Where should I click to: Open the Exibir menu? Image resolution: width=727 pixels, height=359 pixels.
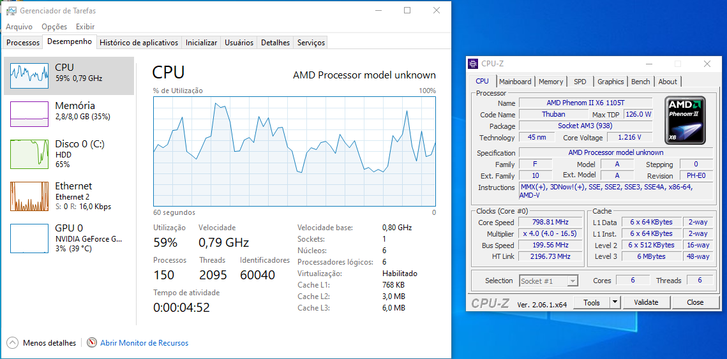click(x=86, y=27)
